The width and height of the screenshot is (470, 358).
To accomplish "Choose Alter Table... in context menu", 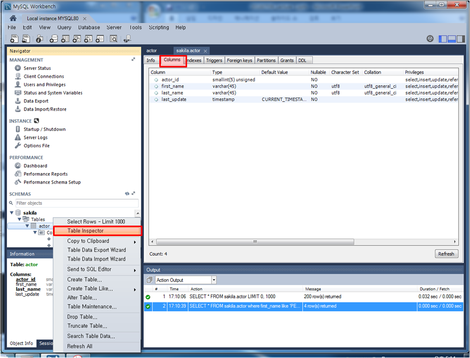I will (97, 298).
